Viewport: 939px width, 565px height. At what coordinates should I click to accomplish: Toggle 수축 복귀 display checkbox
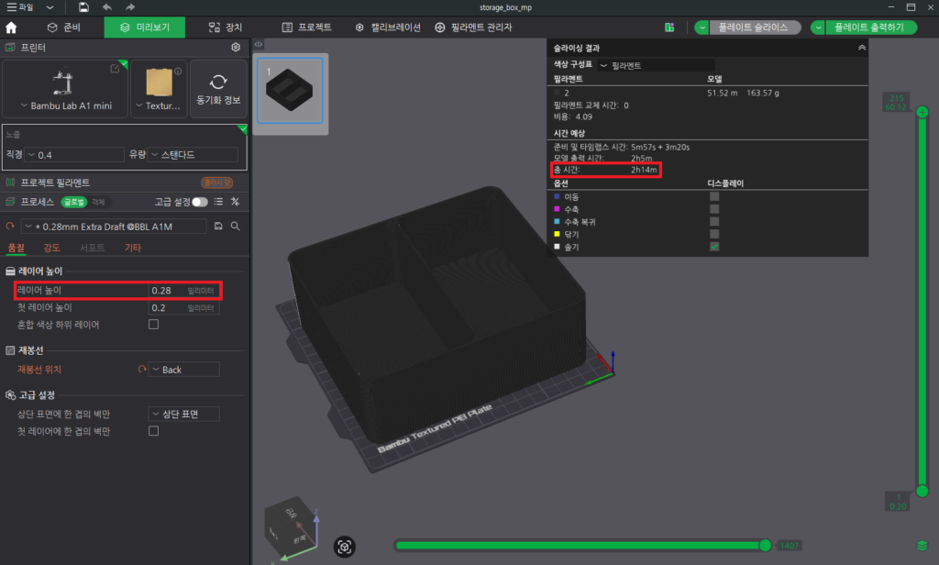[714, 222]
